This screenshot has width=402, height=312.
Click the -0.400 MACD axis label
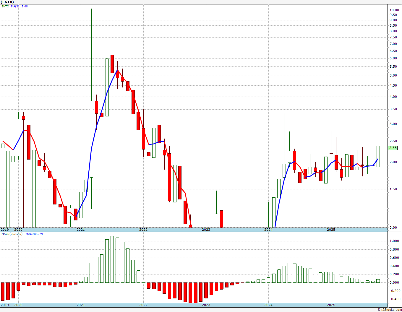point(394,299)
